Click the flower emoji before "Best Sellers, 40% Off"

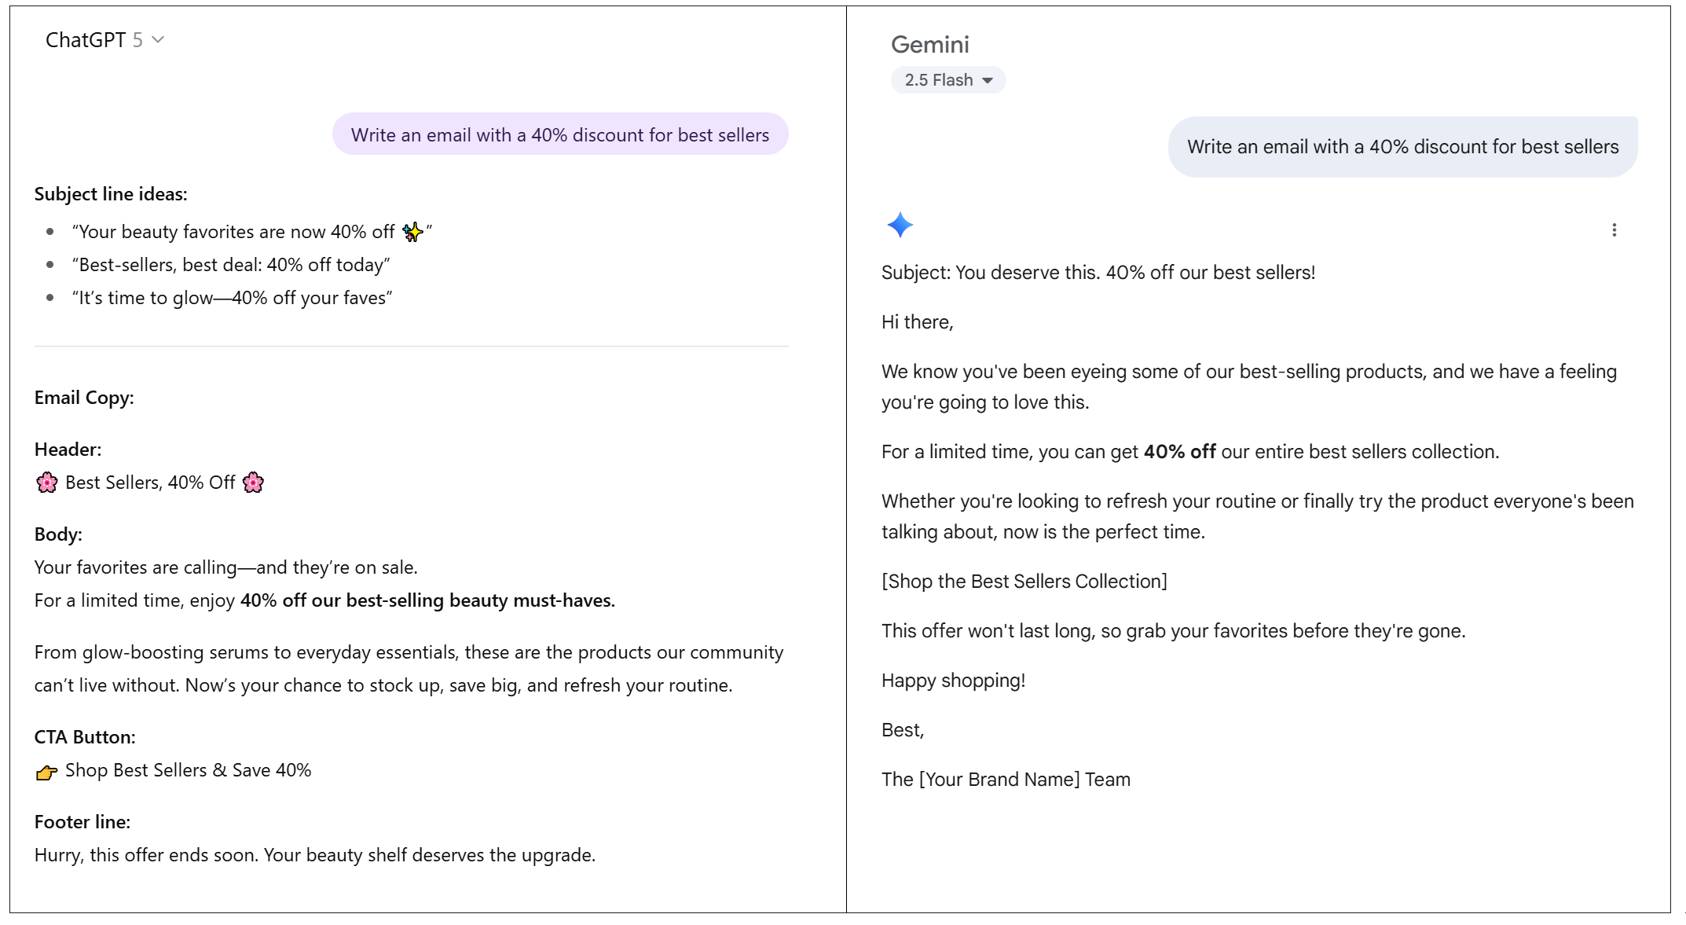(x=47, y=483)
